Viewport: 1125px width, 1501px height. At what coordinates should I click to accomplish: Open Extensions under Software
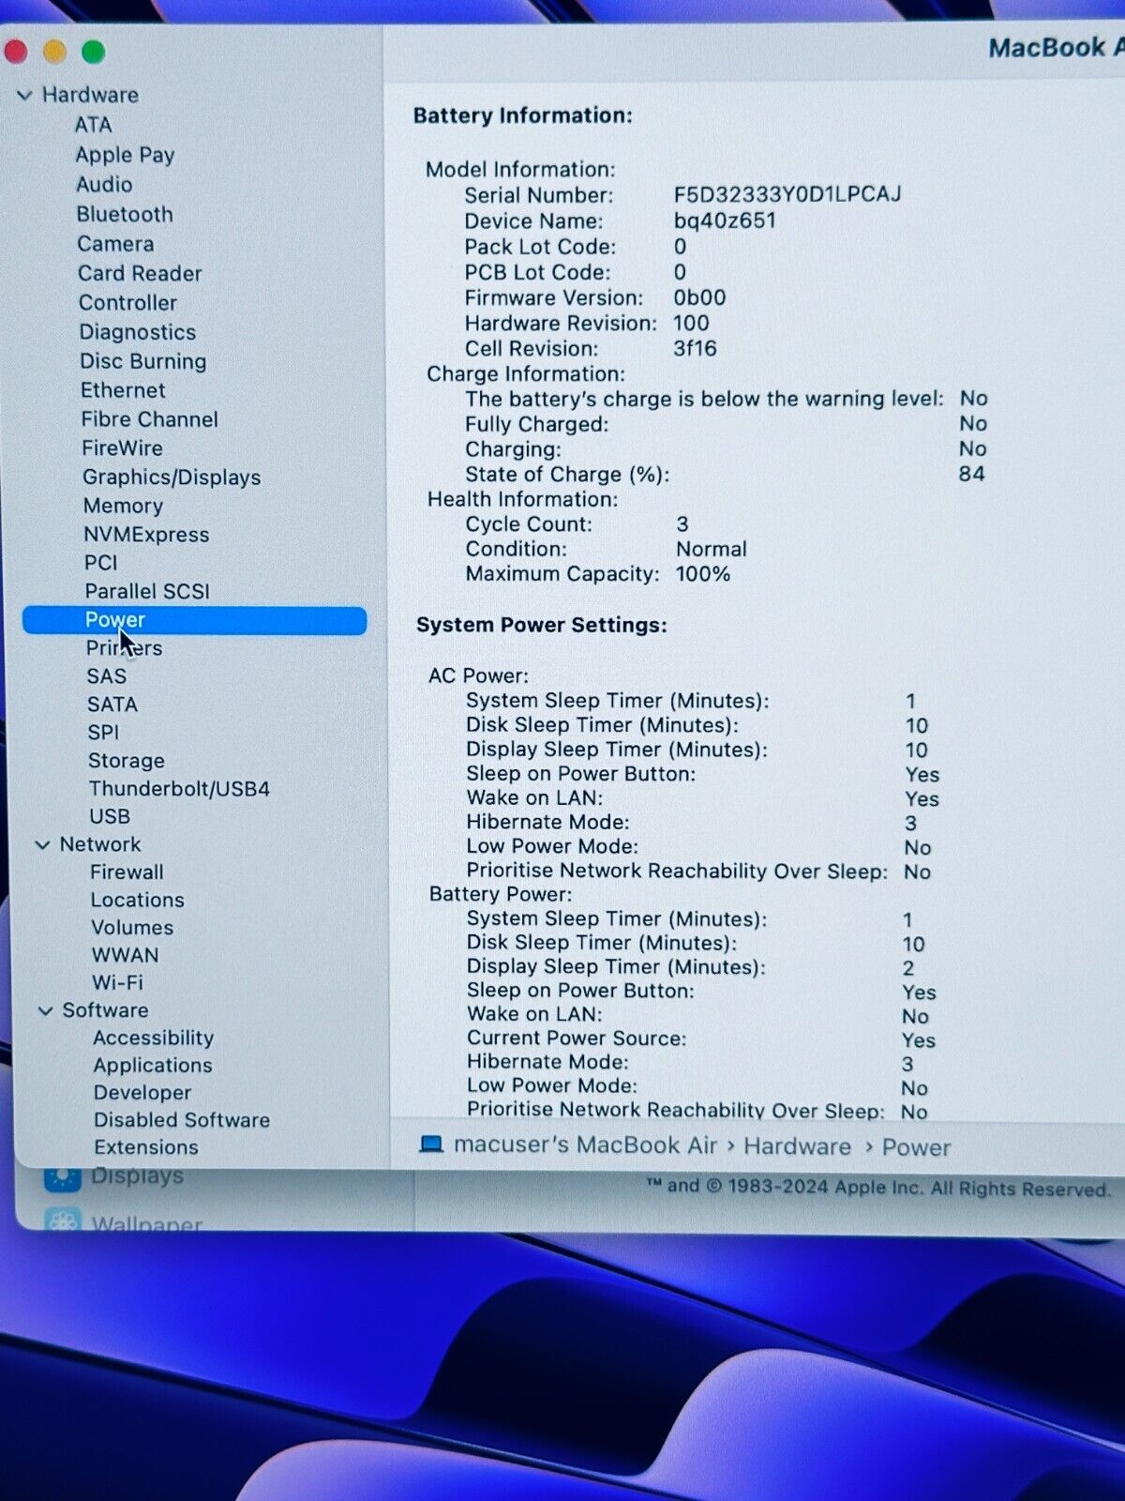146,1147
